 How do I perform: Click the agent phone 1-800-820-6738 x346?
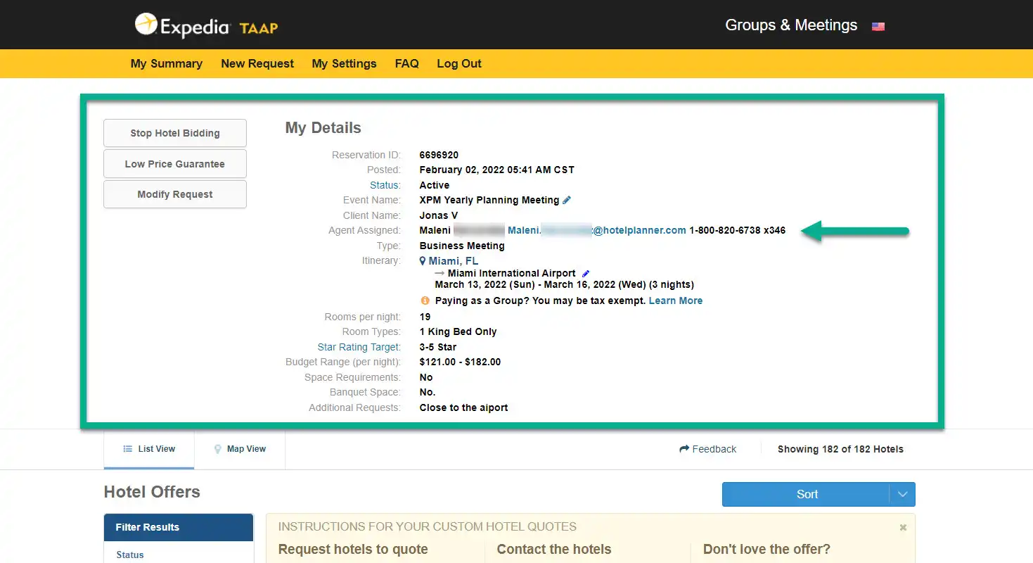(x=738, y=230)
